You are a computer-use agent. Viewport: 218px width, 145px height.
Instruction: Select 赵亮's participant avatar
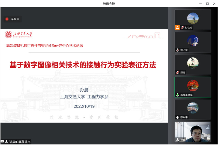193,63
